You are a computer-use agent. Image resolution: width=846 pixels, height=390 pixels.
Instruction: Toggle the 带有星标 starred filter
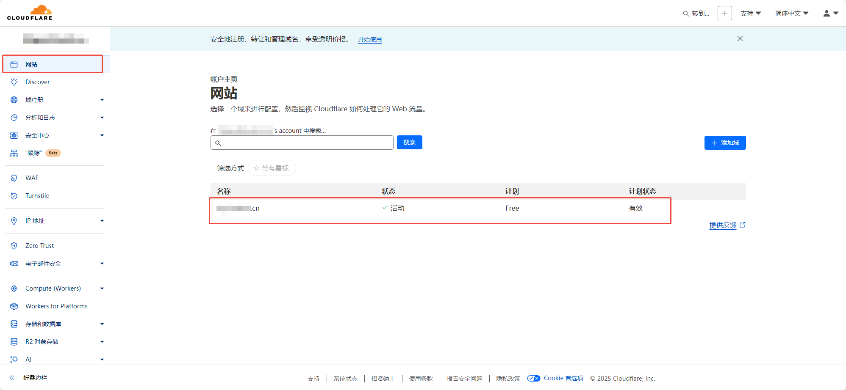coord(272,168)
